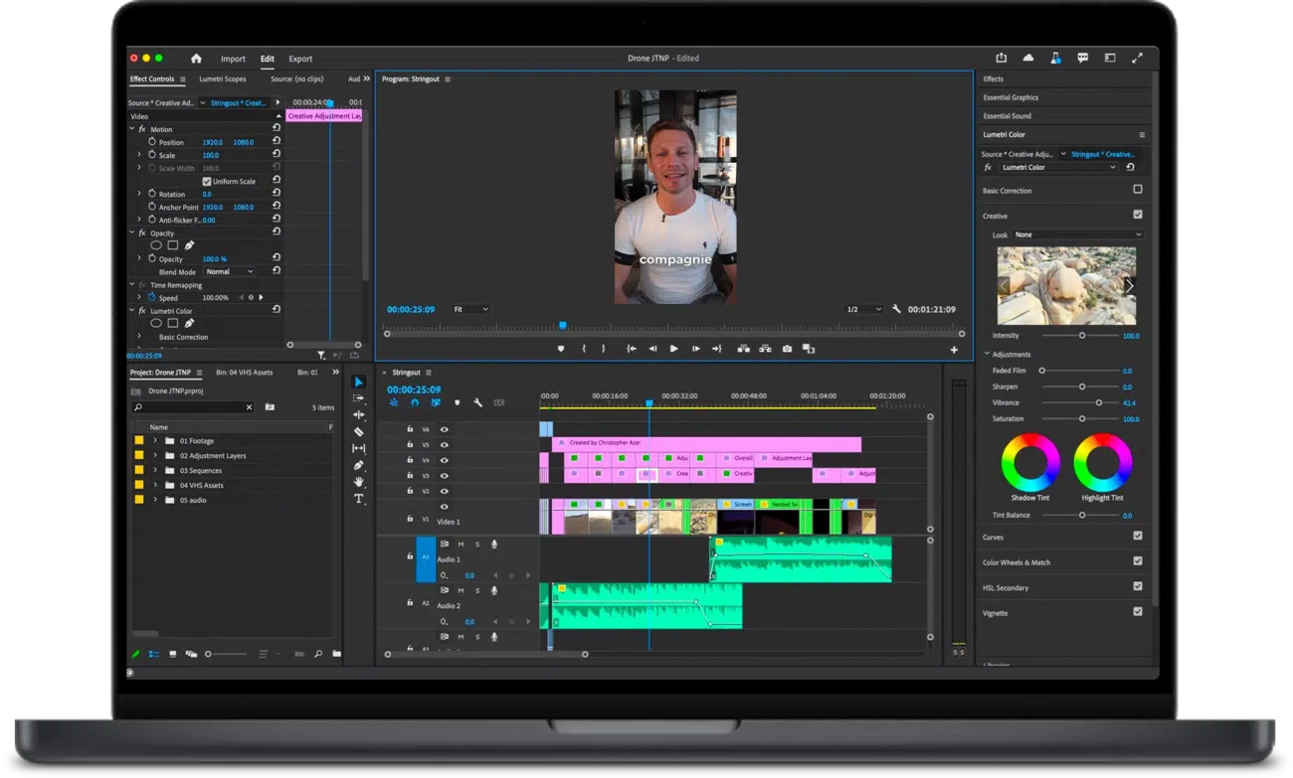The width and height of the screenshot is (1293, 778).
Task: Open the Effects panel
Action: coord(993,78)
